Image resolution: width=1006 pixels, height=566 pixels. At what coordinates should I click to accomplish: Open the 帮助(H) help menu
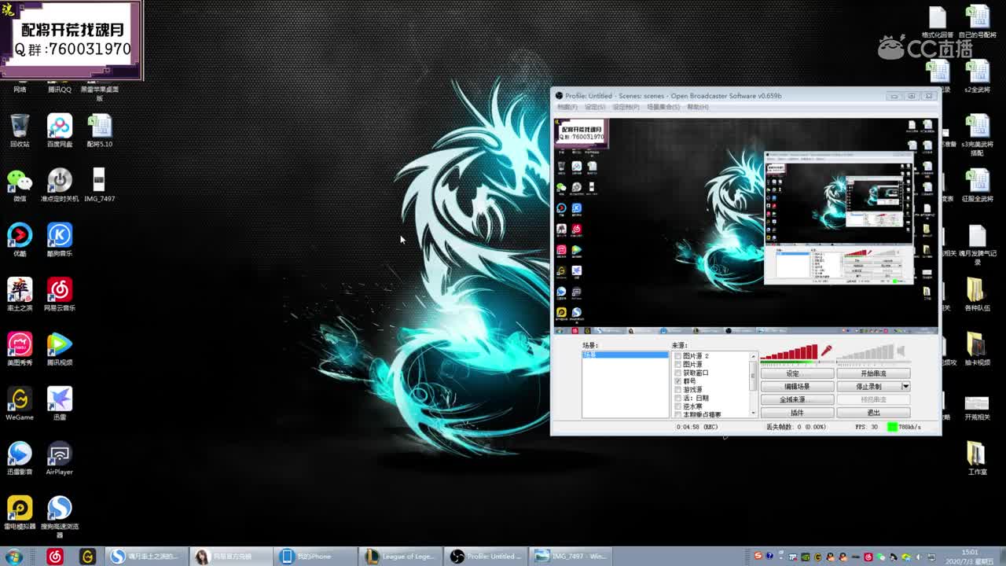(698, 107)
